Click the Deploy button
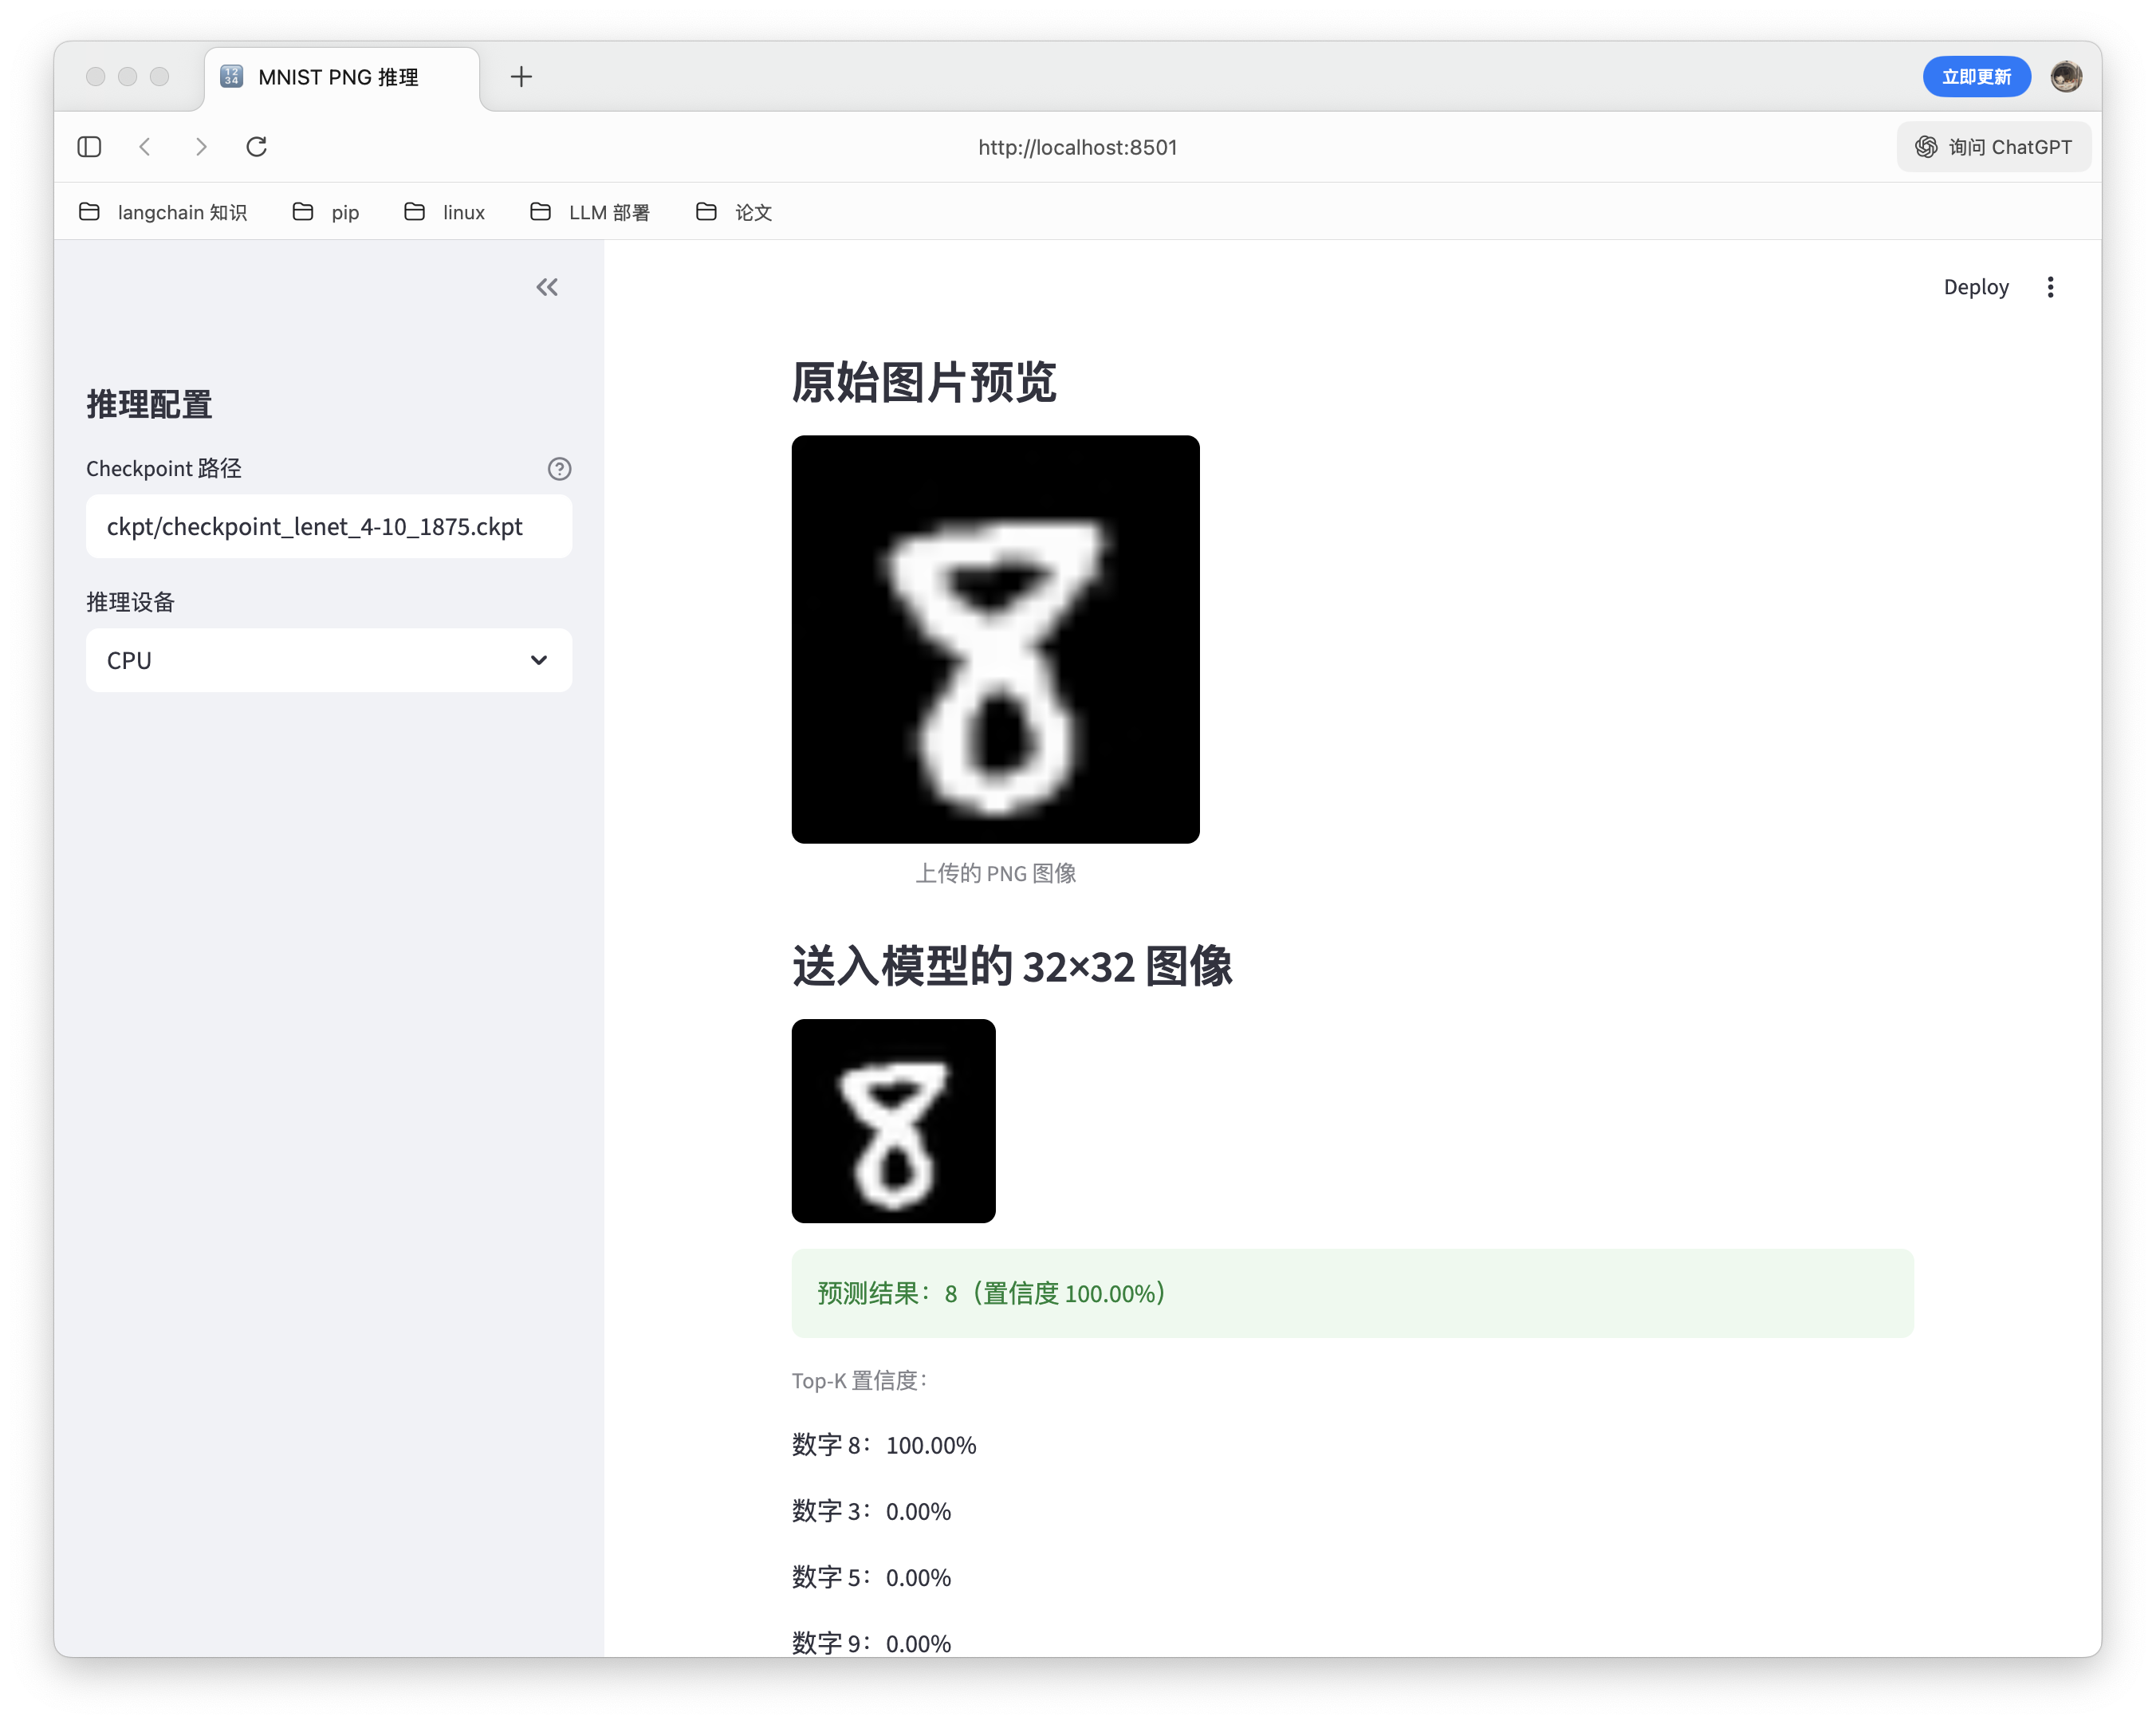The height and width of the screenshot is (1724, 2156). (1975, 288)
